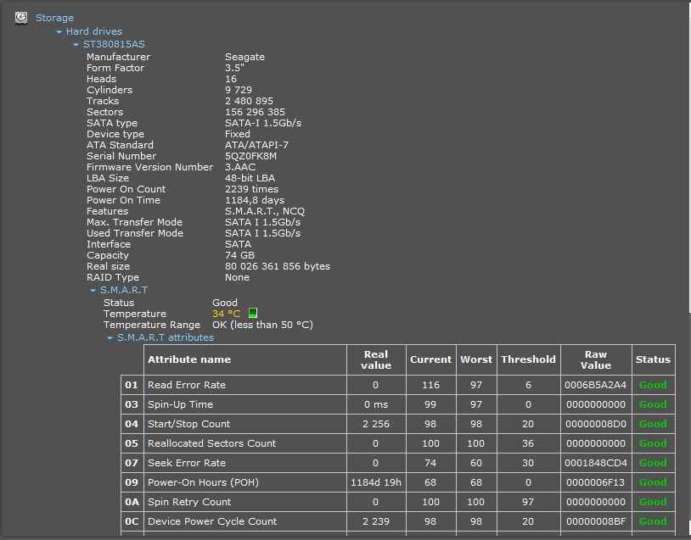Viewport: 691px width, 540px height.
Task: Click the 34 °C temperature value
Action: [x=227, y=314]
